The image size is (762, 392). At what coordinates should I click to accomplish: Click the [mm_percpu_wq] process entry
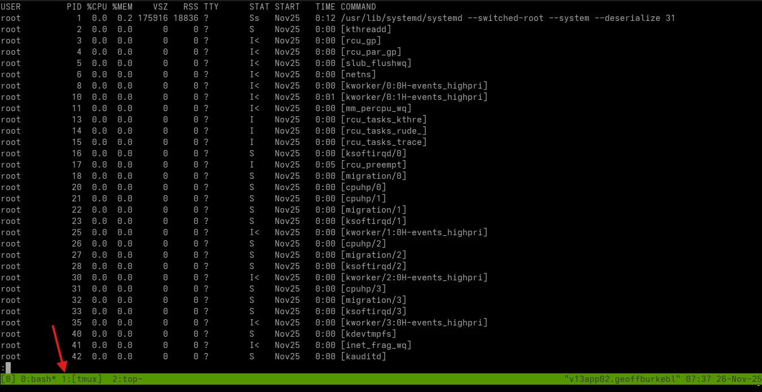point(376,108)
